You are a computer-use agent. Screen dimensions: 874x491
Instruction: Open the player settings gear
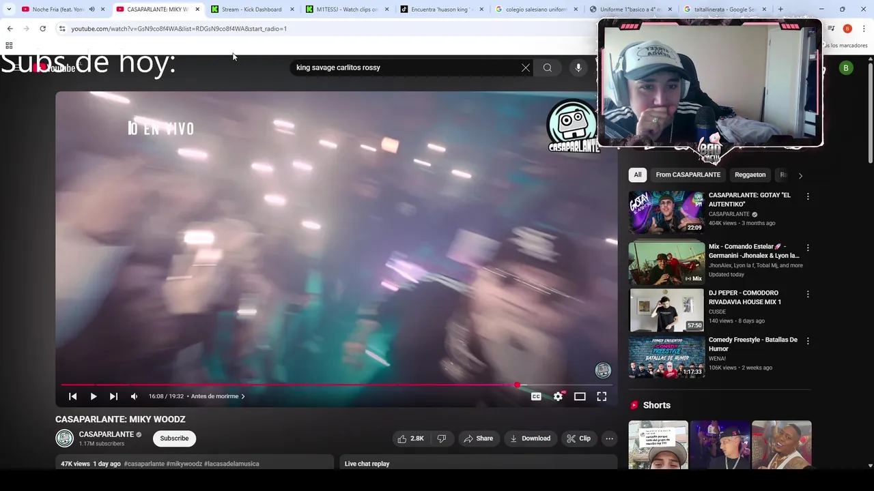pyautogui.click(x=558, y=396)
